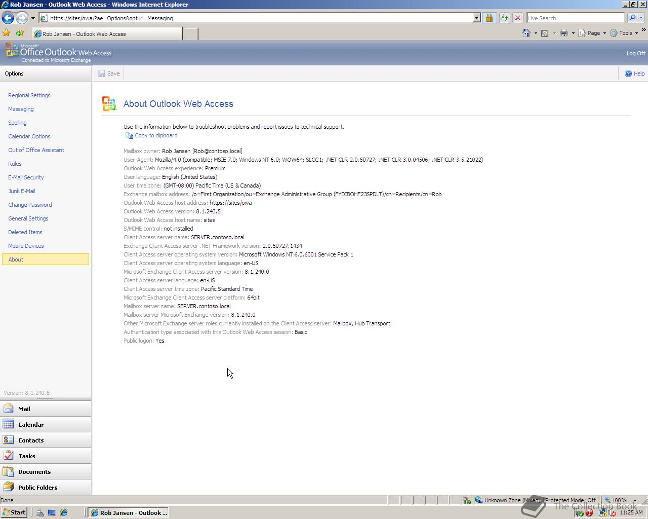
Task: Open Out of Office Assistant
Action: [36, 150]
